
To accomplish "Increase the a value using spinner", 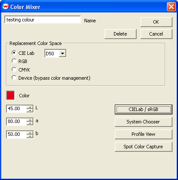I will click(30, 120).
